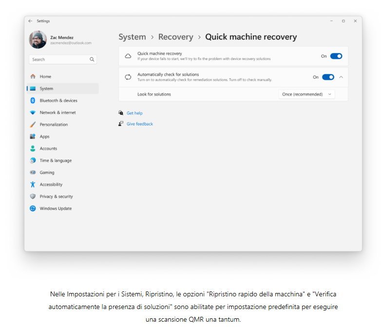
Task: Click the Apps icon in sidebar
Action: point(33,136)
